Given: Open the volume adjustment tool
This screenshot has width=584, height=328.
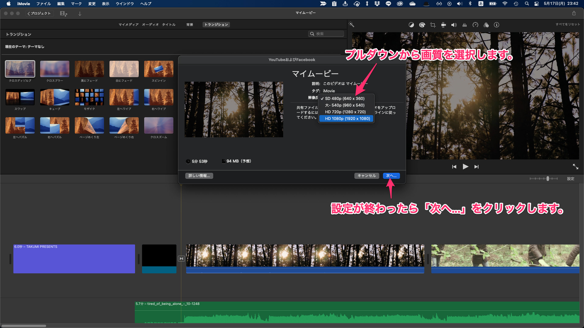Looking at the screenshot, I should 454,25.
